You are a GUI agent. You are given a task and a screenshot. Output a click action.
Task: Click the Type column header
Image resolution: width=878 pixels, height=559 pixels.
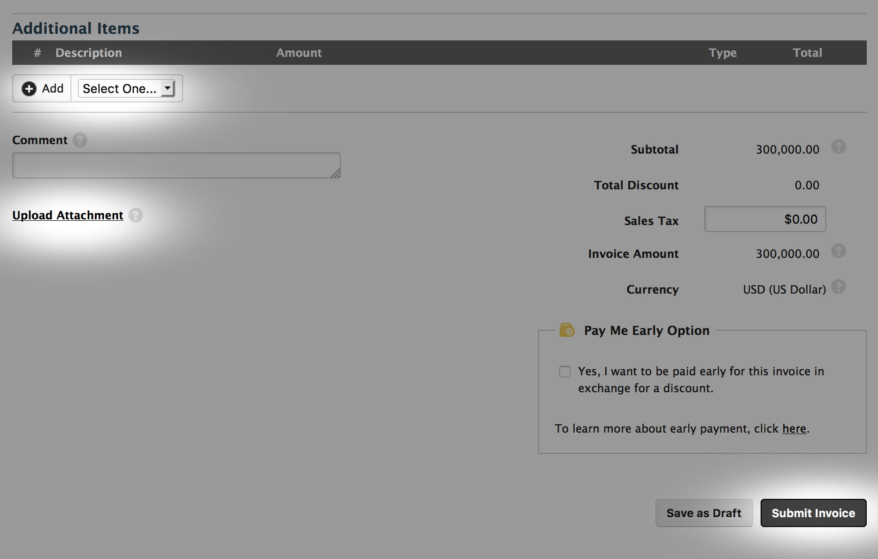723,53
